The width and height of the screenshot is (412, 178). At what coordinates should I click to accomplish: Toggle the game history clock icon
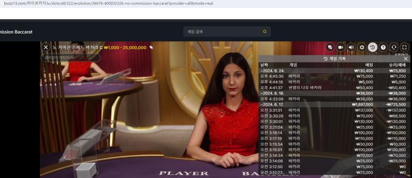click(x=373, y=47)
